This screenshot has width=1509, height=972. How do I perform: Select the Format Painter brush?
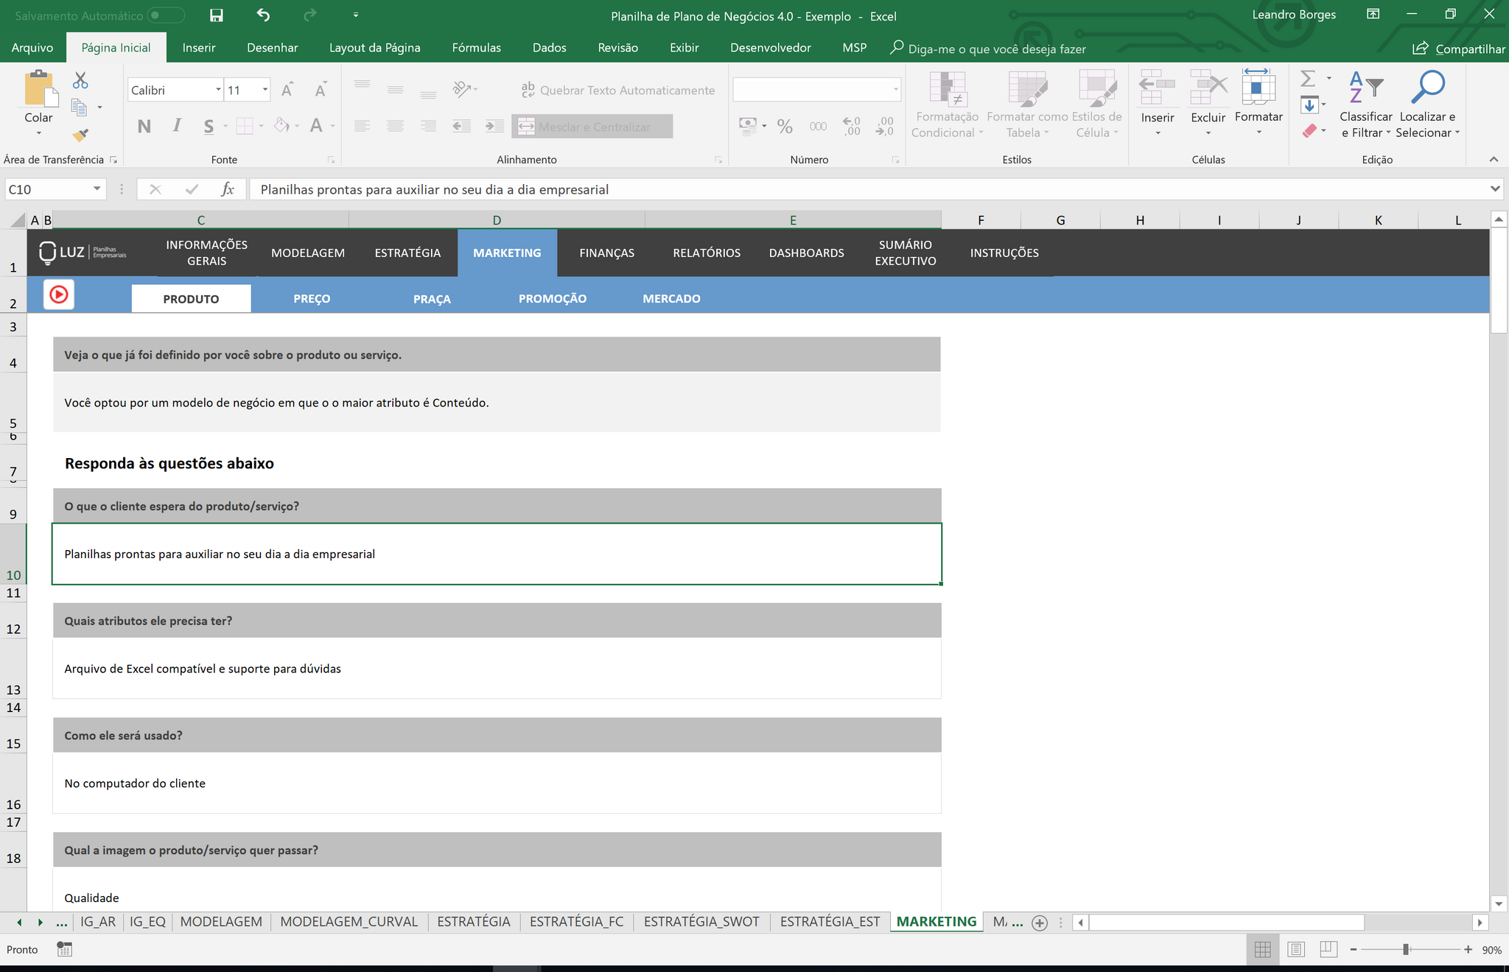(x=80, y=135)
